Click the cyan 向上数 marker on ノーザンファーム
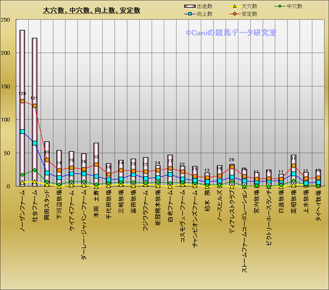The image size is (329, 290). [x=22, y=132]
